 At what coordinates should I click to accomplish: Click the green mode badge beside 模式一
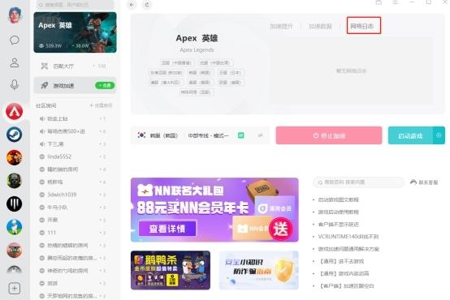pos(241,135)
